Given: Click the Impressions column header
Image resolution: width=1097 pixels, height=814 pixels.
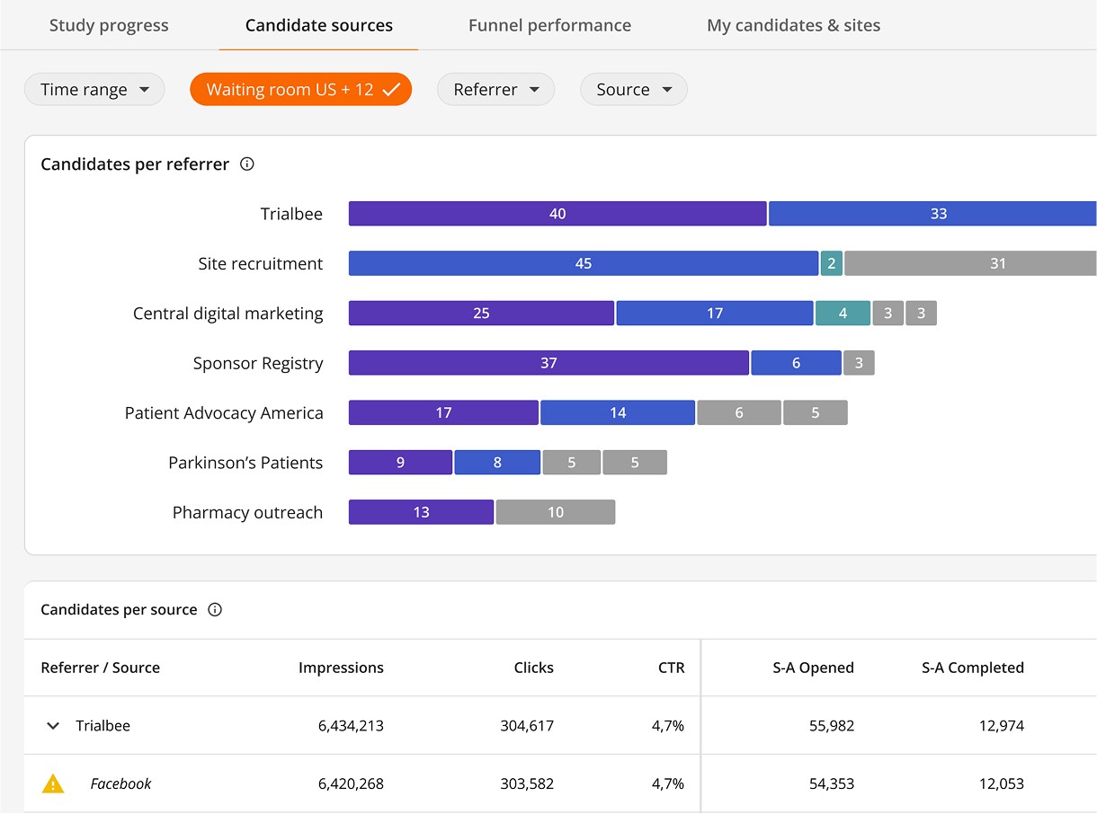Looking at the screenshot, I should 341,668.
